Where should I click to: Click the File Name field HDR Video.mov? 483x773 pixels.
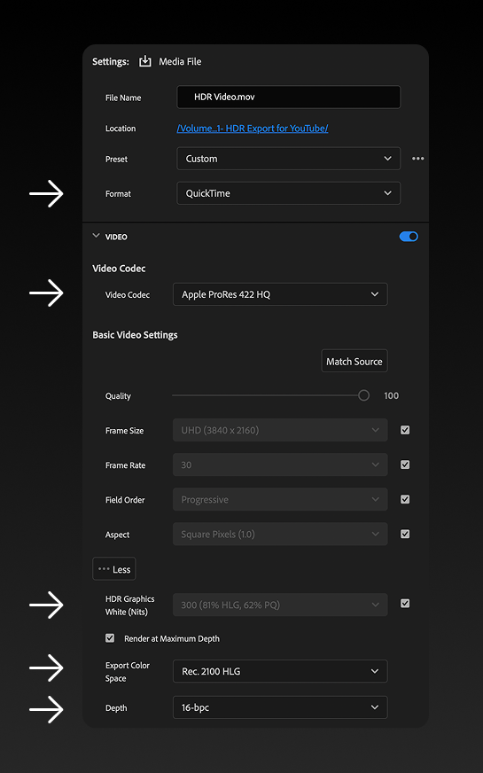click(x=288, y=98)
